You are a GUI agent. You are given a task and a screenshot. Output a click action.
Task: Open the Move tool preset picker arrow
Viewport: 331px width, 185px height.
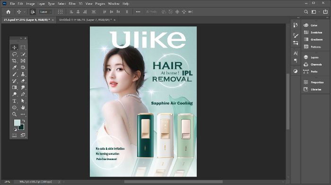pyautogui.click(x=25, y=12)
